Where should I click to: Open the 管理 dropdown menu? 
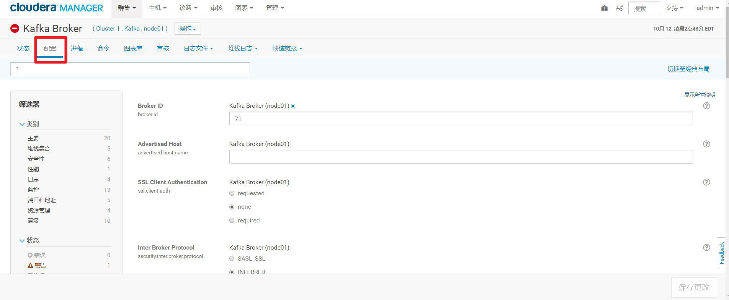pos(275,8)
